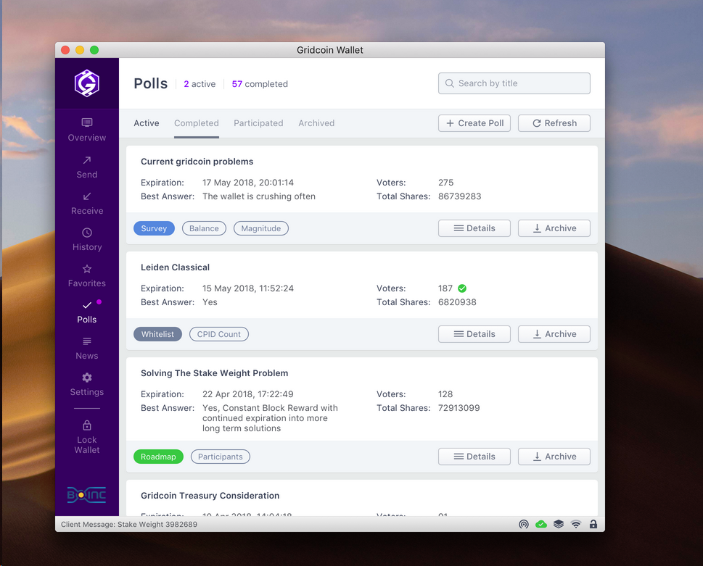The width and height of the screenshot is (703, 566).
Task: Click the expiration date 17 May 2018, 20:01:14
Action: tap(248, 183)
